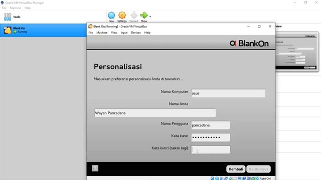Click the hard disk activity status icon
321x180 pixels.
[212, 178]
